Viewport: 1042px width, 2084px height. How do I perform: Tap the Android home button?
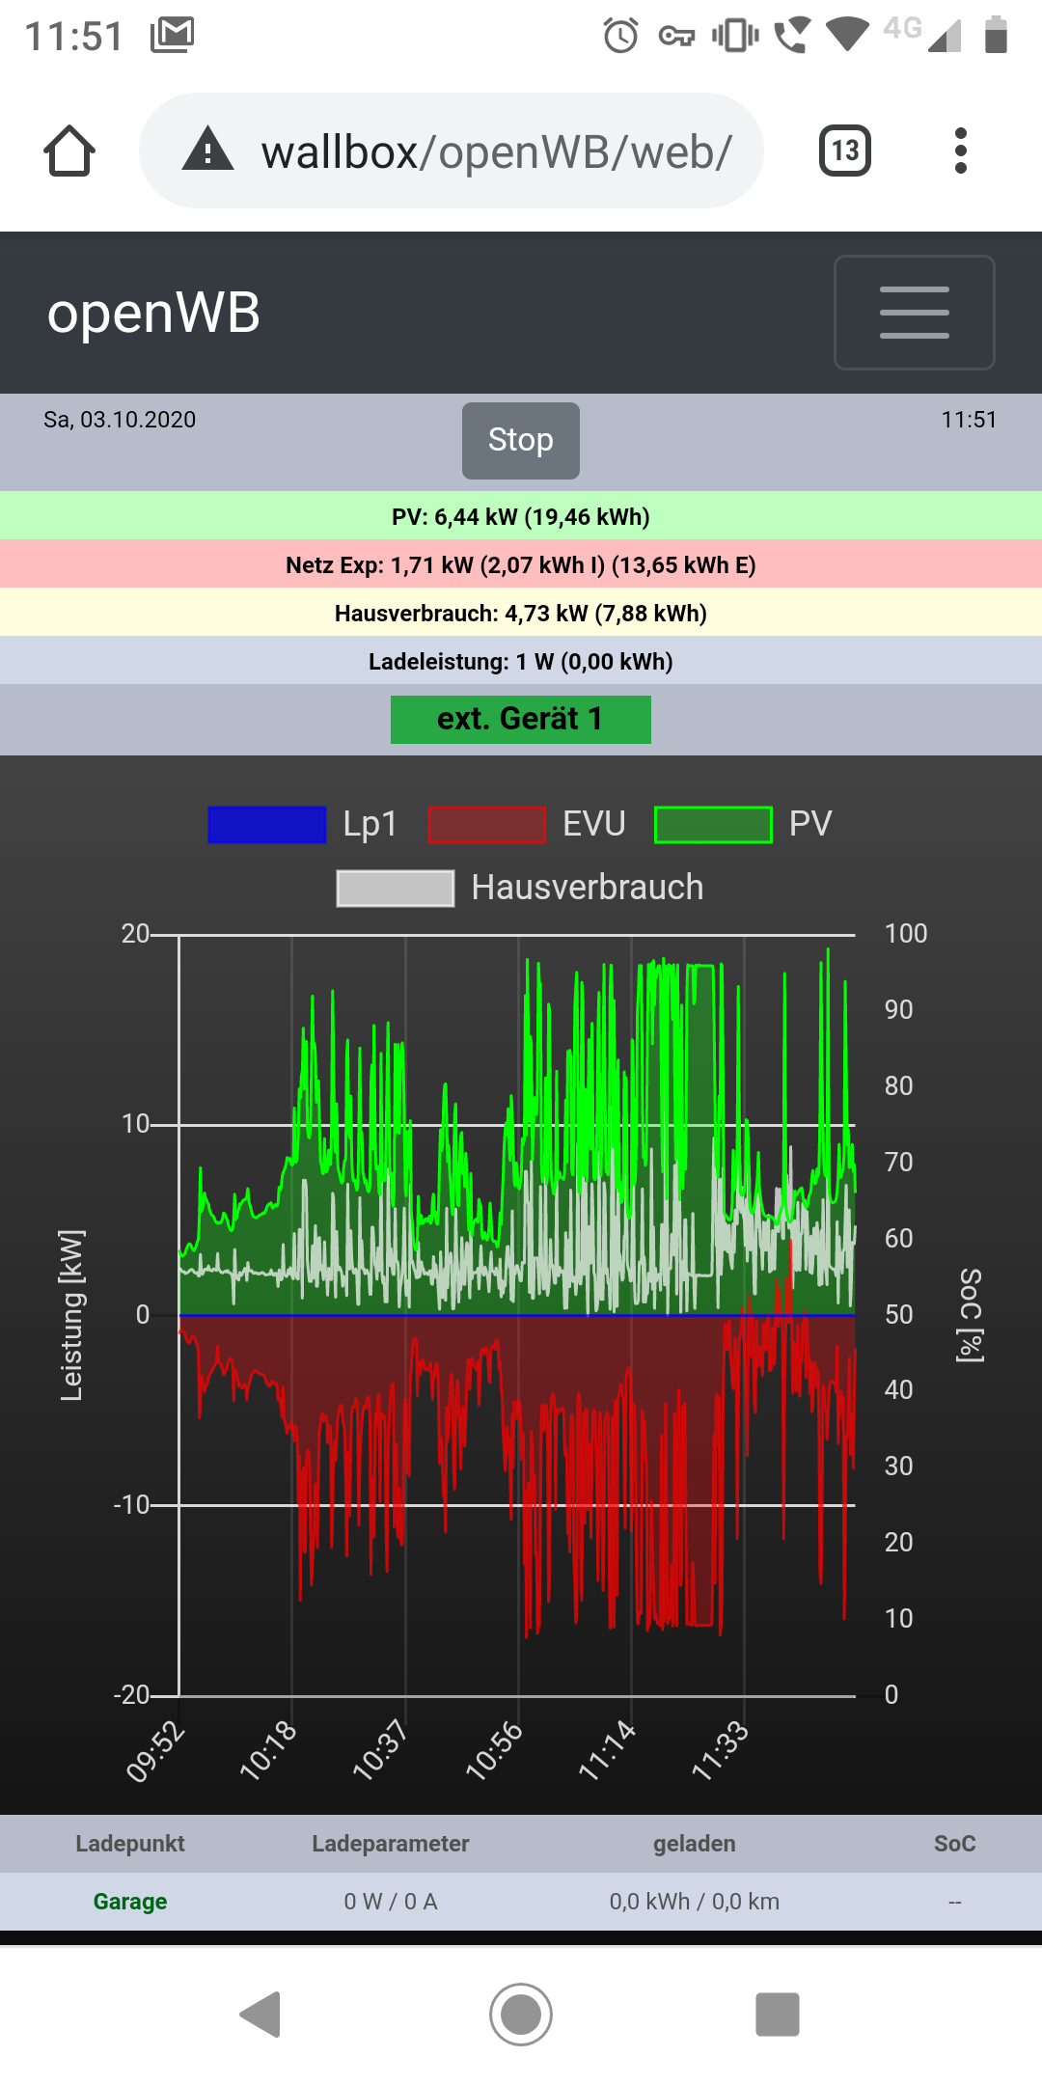click(521, 2015)
